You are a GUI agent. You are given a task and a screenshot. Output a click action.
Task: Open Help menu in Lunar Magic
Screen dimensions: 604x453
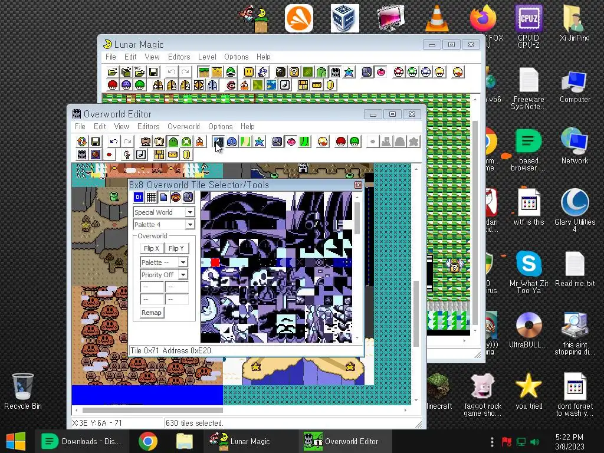[264, 57]
